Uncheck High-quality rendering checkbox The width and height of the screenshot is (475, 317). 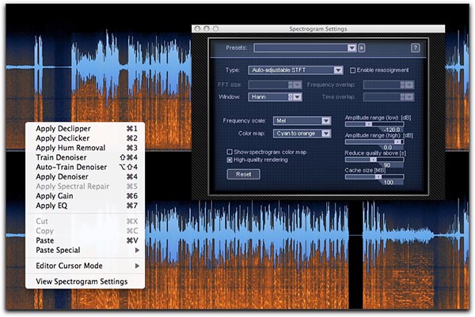[230, 160]
